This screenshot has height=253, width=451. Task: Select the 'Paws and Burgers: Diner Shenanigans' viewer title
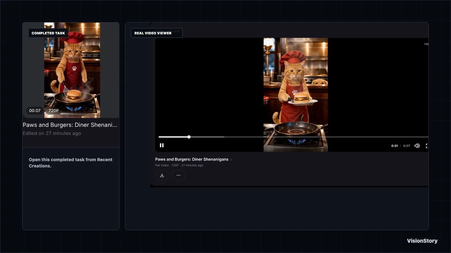192,159
